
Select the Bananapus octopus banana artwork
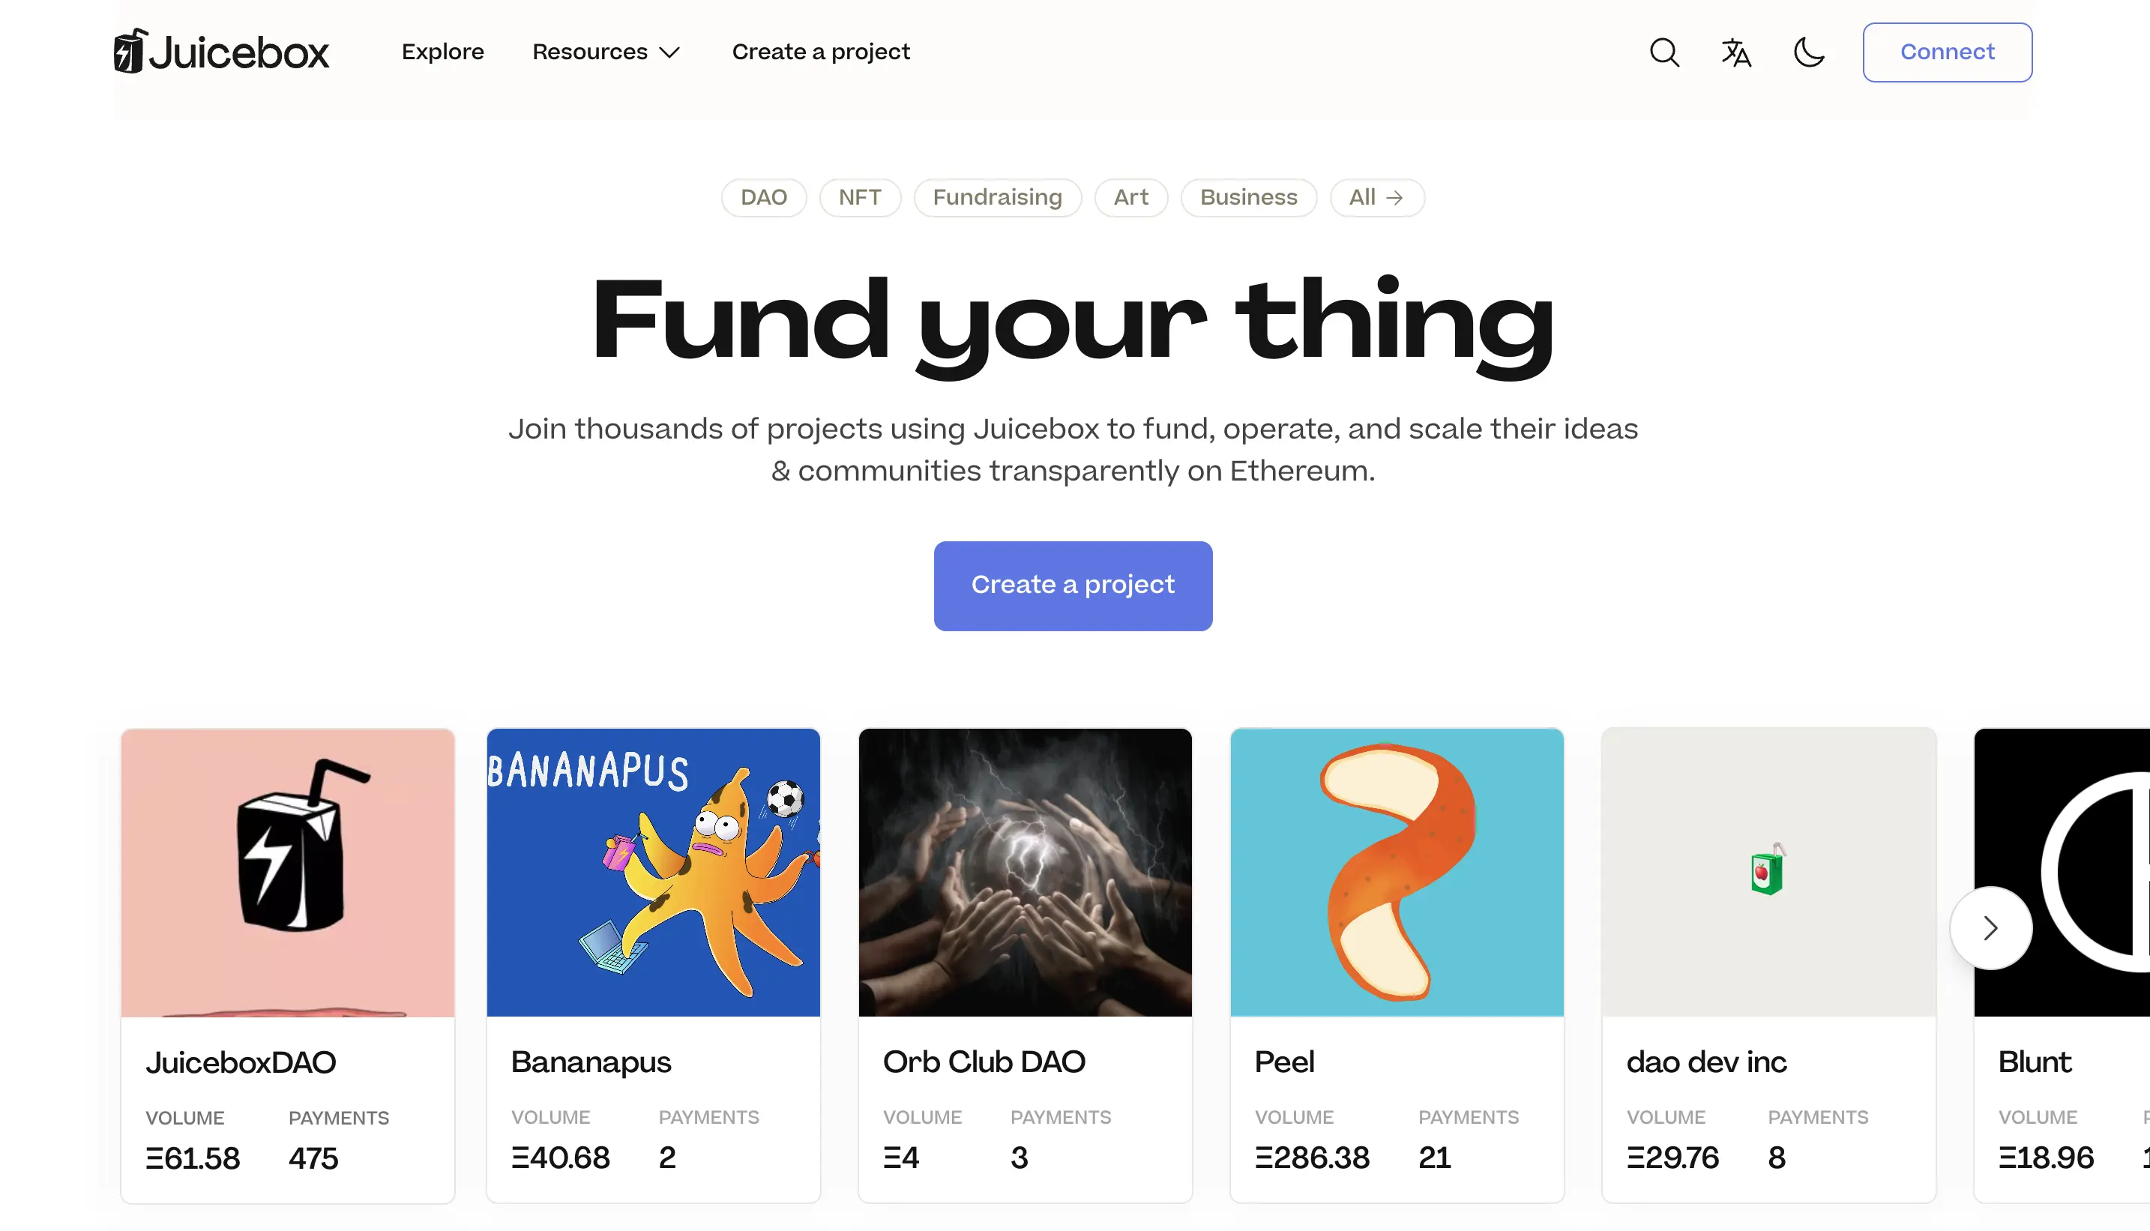click(653, 871)
